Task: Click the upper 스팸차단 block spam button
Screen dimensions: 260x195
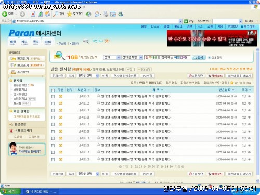Action: click(196, 76)
